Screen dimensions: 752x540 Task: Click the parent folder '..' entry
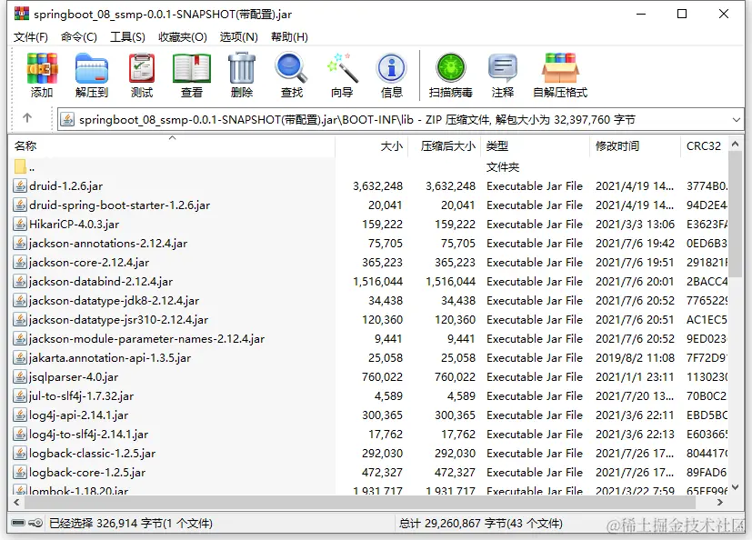[27, 165]
